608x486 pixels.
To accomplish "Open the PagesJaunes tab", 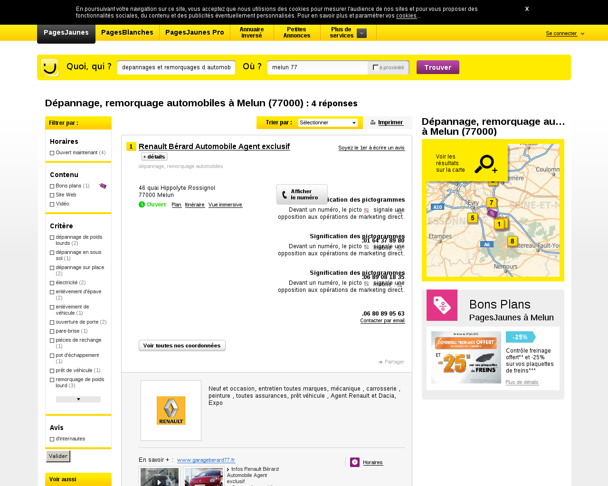I will (x=66, y=33).
